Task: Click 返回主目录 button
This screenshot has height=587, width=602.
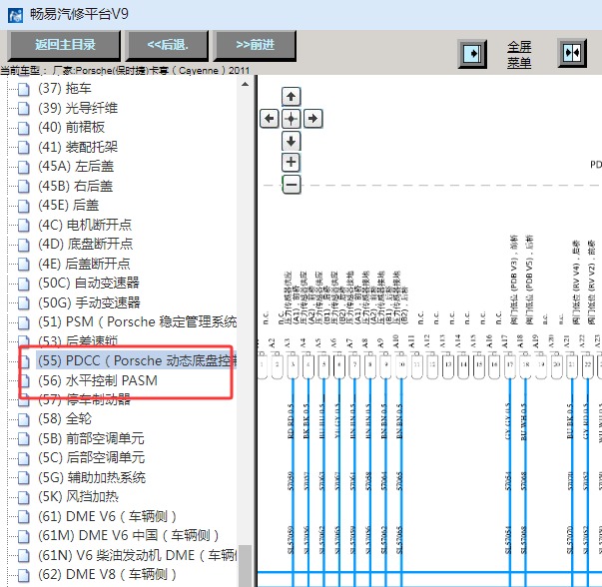Action: tap(65, 45)
